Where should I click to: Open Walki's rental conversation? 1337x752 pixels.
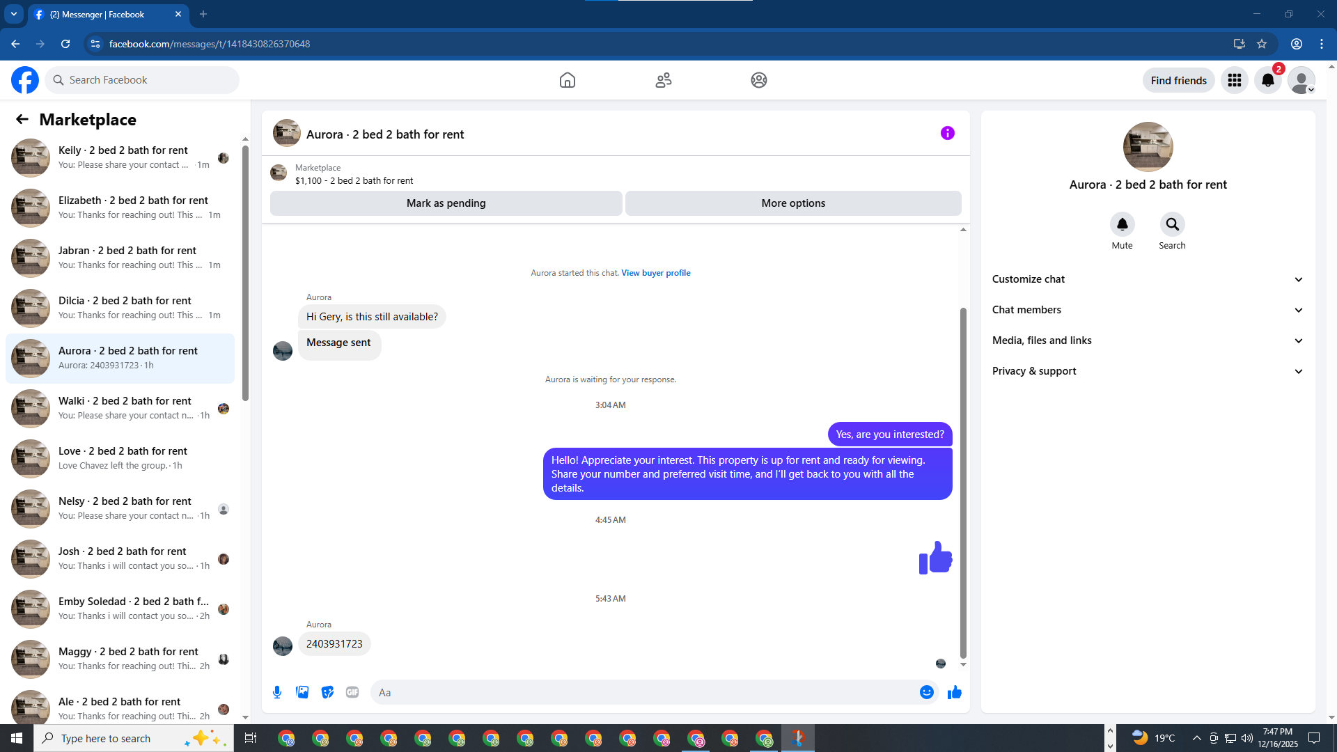click(x=120, y=408)
